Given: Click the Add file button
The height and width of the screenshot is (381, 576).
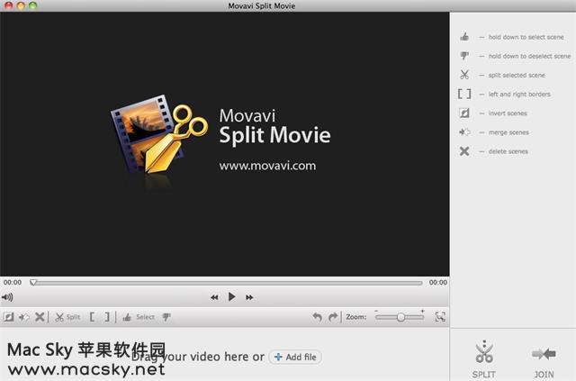Looking at the screenshot, I should click(295, 357).
